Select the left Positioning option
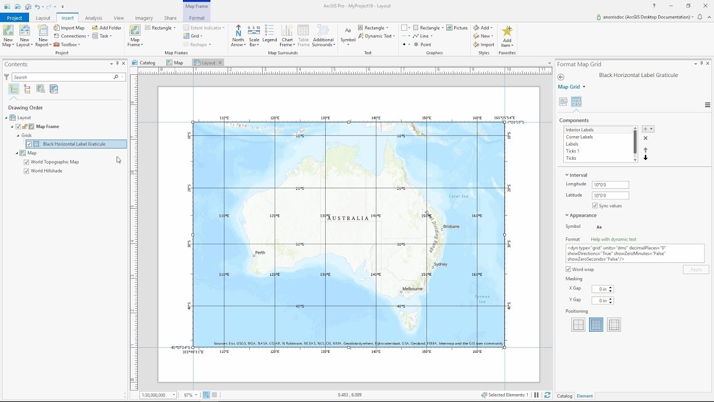Viewport: 714px width, 402px height. [578, 324]
